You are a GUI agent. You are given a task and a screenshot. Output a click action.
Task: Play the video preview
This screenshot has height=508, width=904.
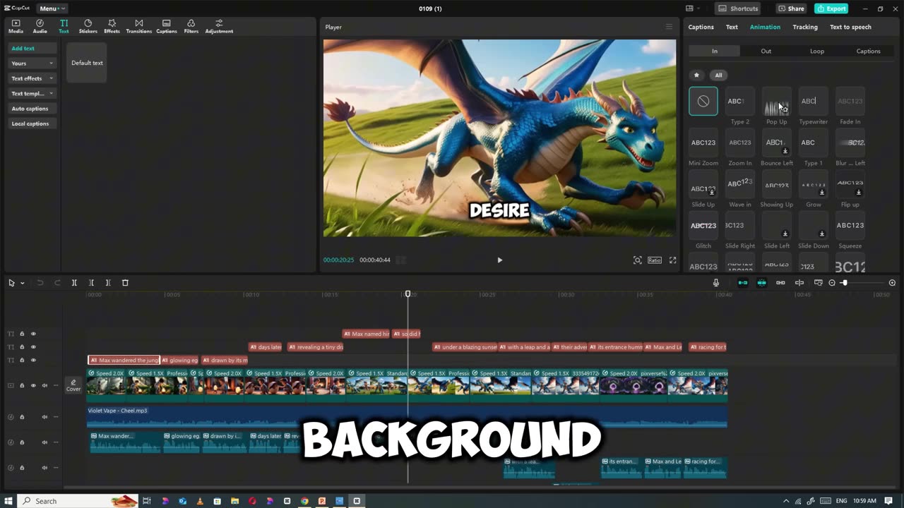pos(499,260)
